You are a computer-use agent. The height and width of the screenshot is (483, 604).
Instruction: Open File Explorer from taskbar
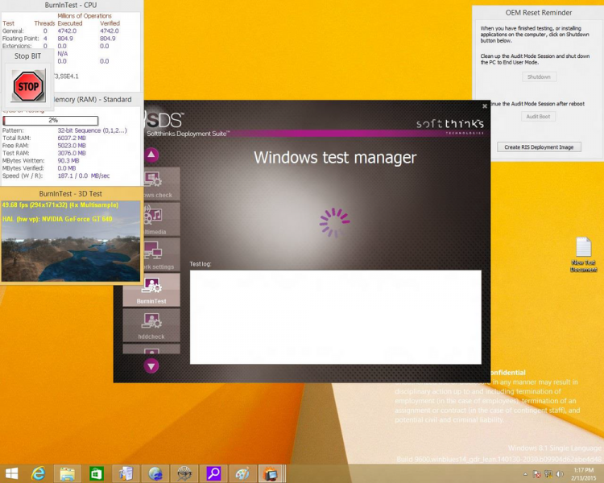coord(67,473)
